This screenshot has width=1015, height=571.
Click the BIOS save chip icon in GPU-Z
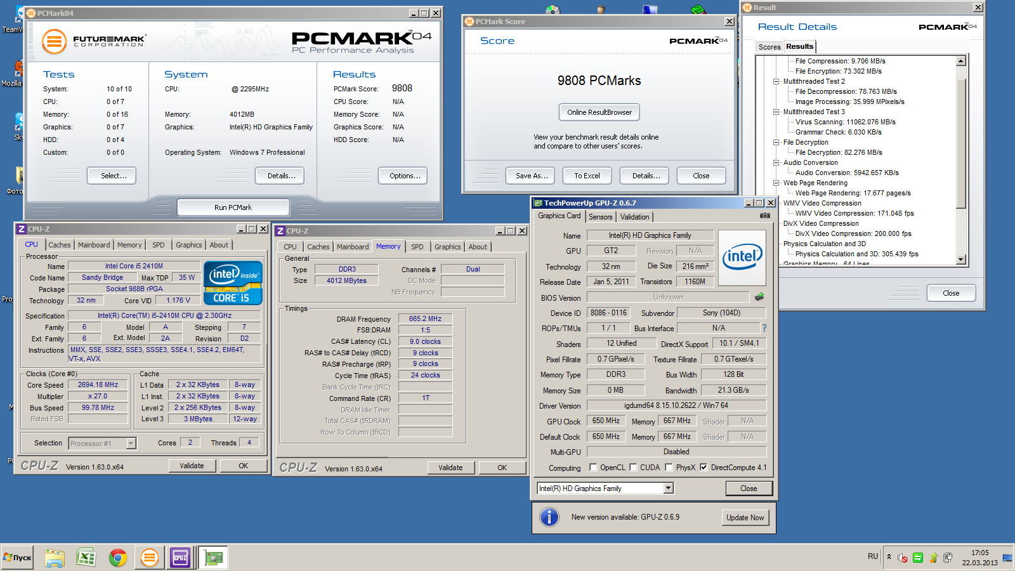tap(759, 296)
